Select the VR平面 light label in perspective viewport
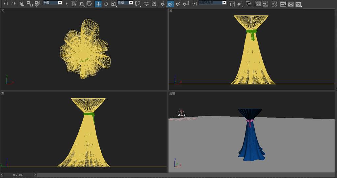The image size is (337, 178). click(x=182, y=115)
